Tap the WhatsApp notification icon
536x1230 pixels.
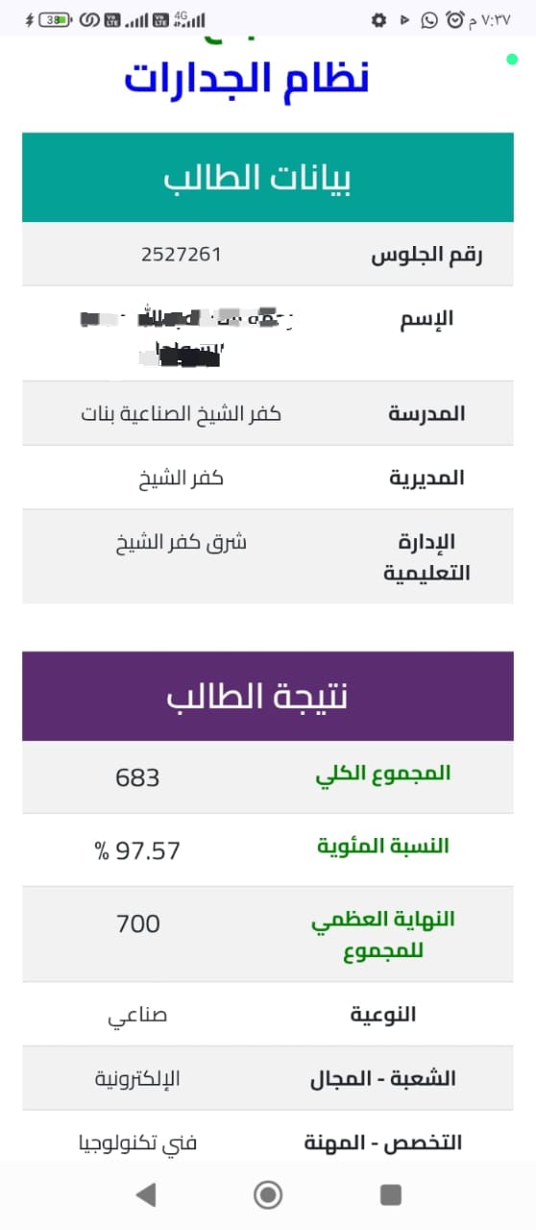[x=429, y=19]
